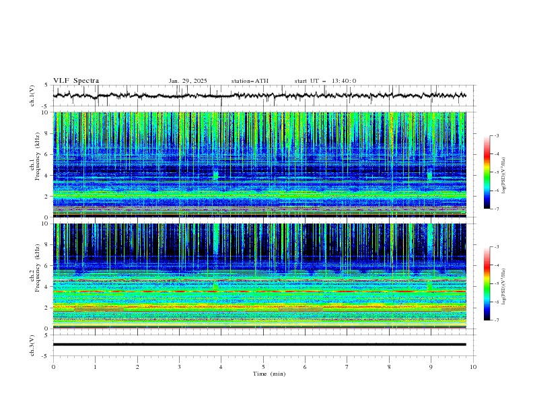533x412 pixels.
Task: Click the ch.1 voltage waveform trace
Action: [x=259, y=96]
